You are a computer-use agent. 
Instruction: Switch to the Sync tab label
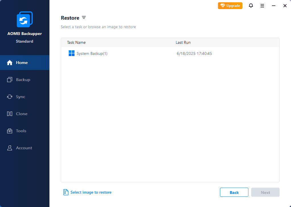(x=20, y=97)
